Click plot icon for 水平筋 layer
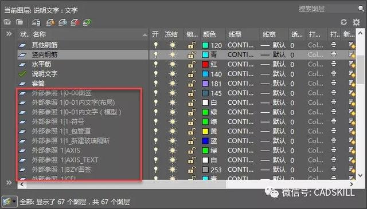Image resolution: width=367 pixels, height=209 pixels. [x=334, y=64]
